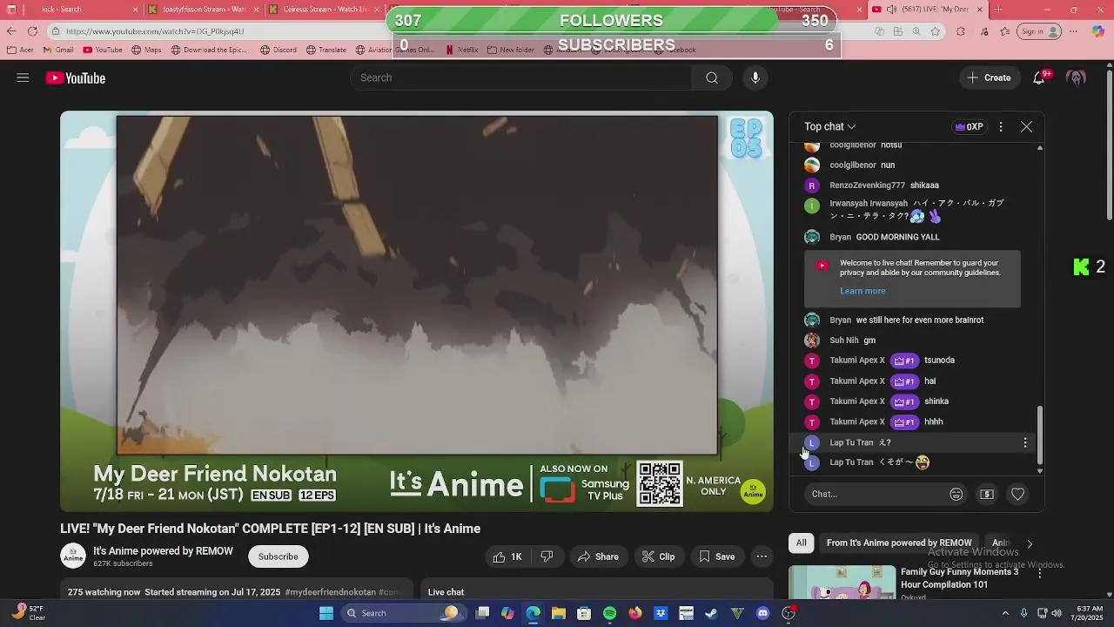
Task: Open Family Guy Funny Moments thumbnail
Action: click(842, 583)
